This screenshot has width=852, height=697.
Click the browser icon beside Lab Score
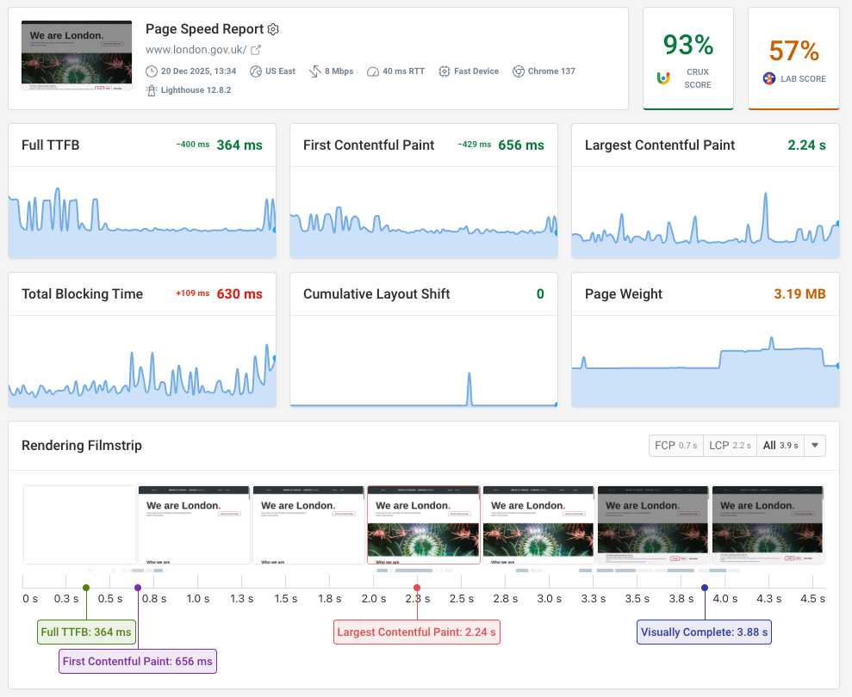pyautogui.click(x=768, y=77)
